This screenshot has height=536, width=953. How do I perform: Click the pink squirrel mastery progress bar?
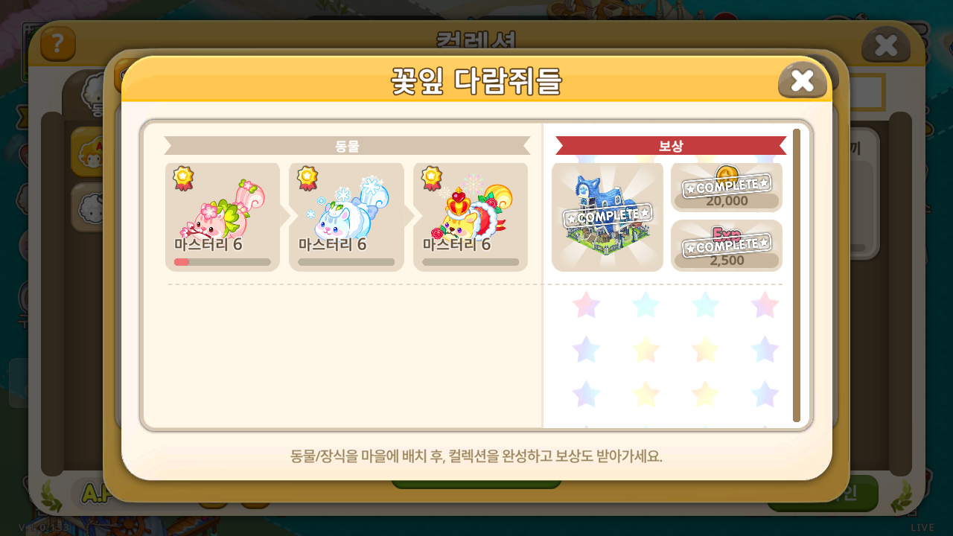223,262
